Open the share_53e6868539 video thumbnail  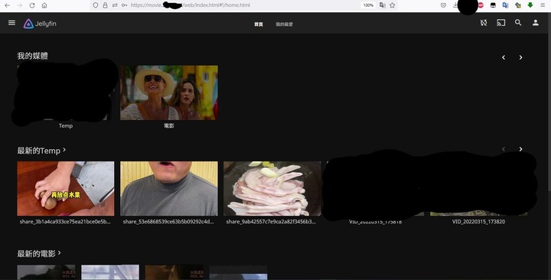coord(169,189)
